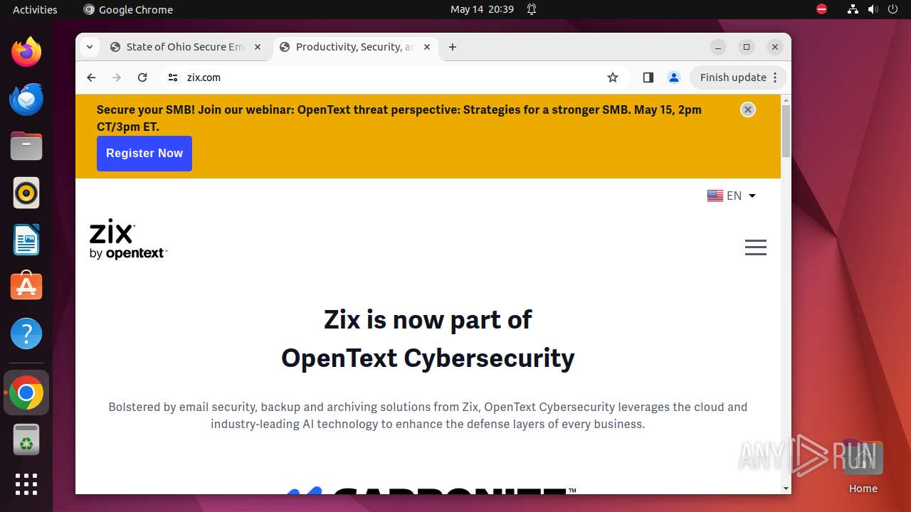This screenshot has height=512, width=911.
Task: Click the 'OpenText Cybersecurity' heading text
Action: point(428,358)
